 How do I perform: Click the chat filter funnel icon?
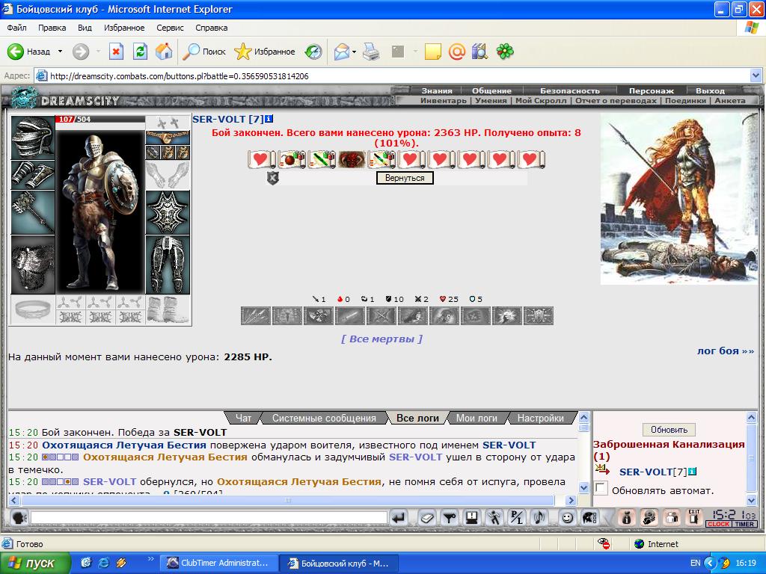(x=449, y=517)
